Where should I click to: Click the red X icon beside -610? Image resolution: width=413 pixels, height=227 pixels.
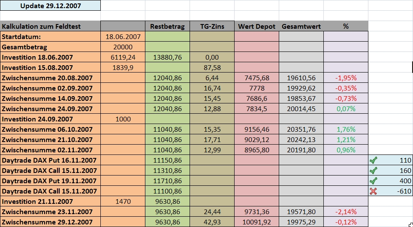click(373, 191)
